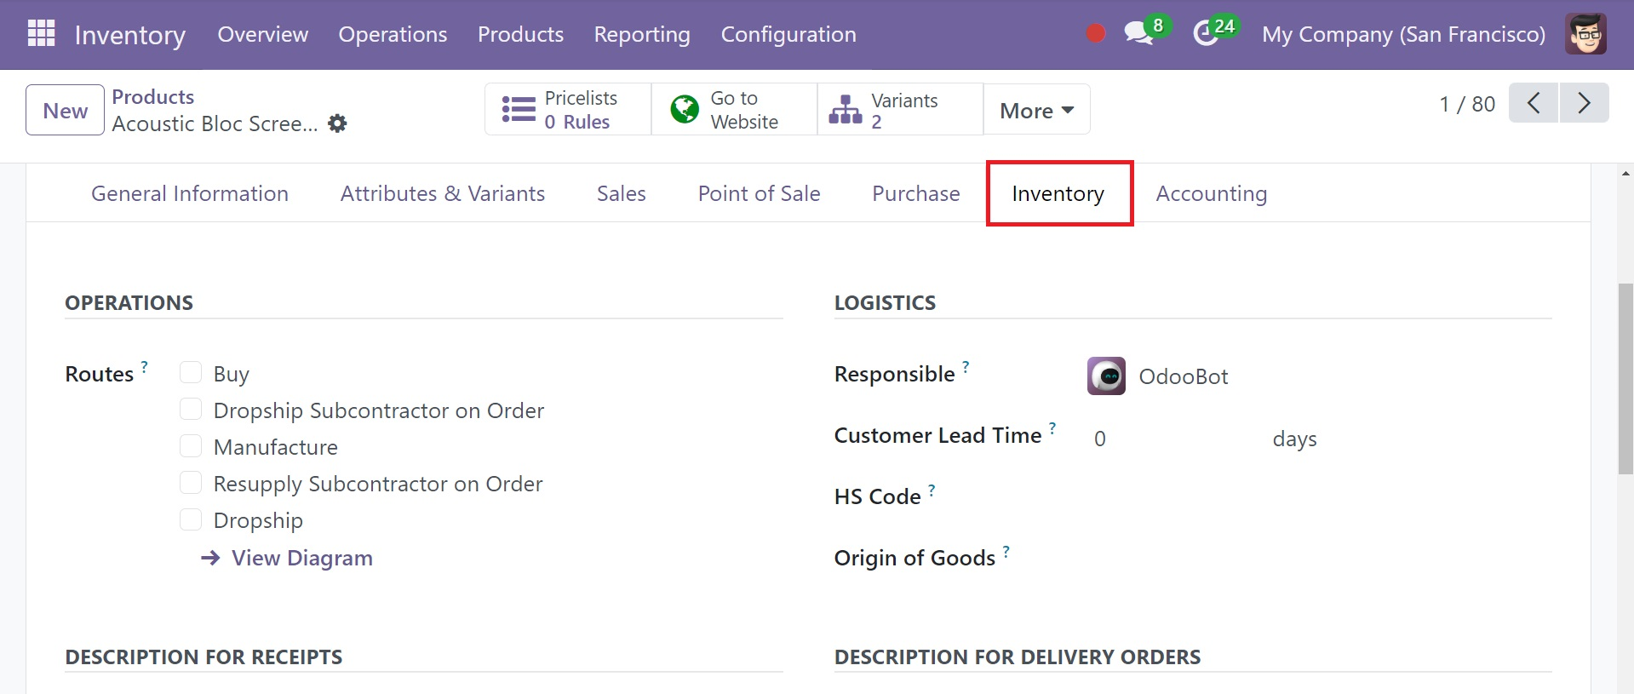Image resolution: width=1634 pixels, height=694 pixels.
Task: Click the New button
Action: tap(65, 110)
